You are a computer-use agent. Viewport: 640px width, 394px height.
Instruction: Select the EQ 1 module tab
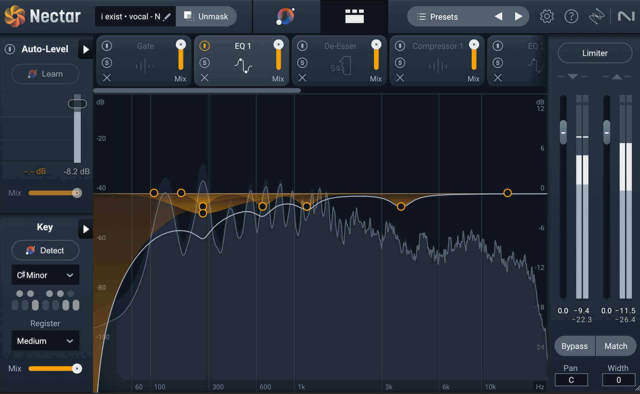click(242, 60)
